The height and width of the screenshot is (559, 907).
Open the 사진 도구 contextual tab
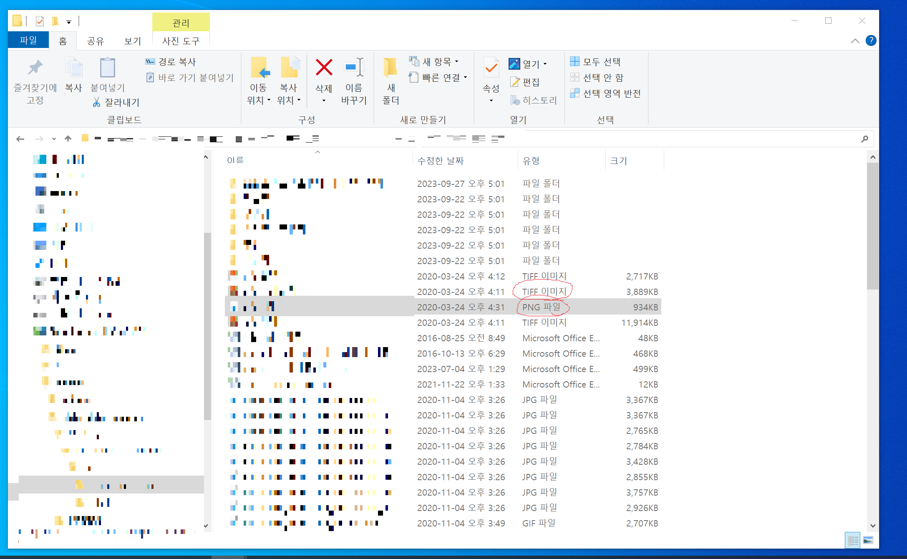[x=181, y=40]
